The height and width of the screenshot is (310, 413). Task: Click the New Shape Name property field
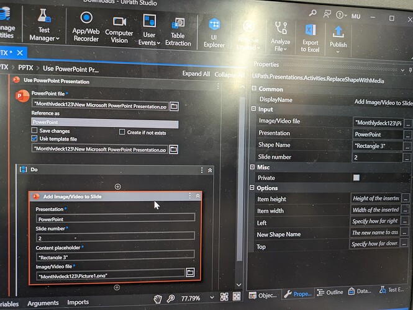coord(375,232)
